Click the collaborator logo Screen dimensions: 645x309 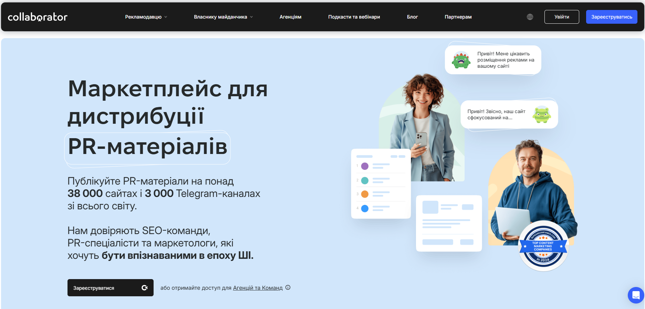(x=38, y=17)
